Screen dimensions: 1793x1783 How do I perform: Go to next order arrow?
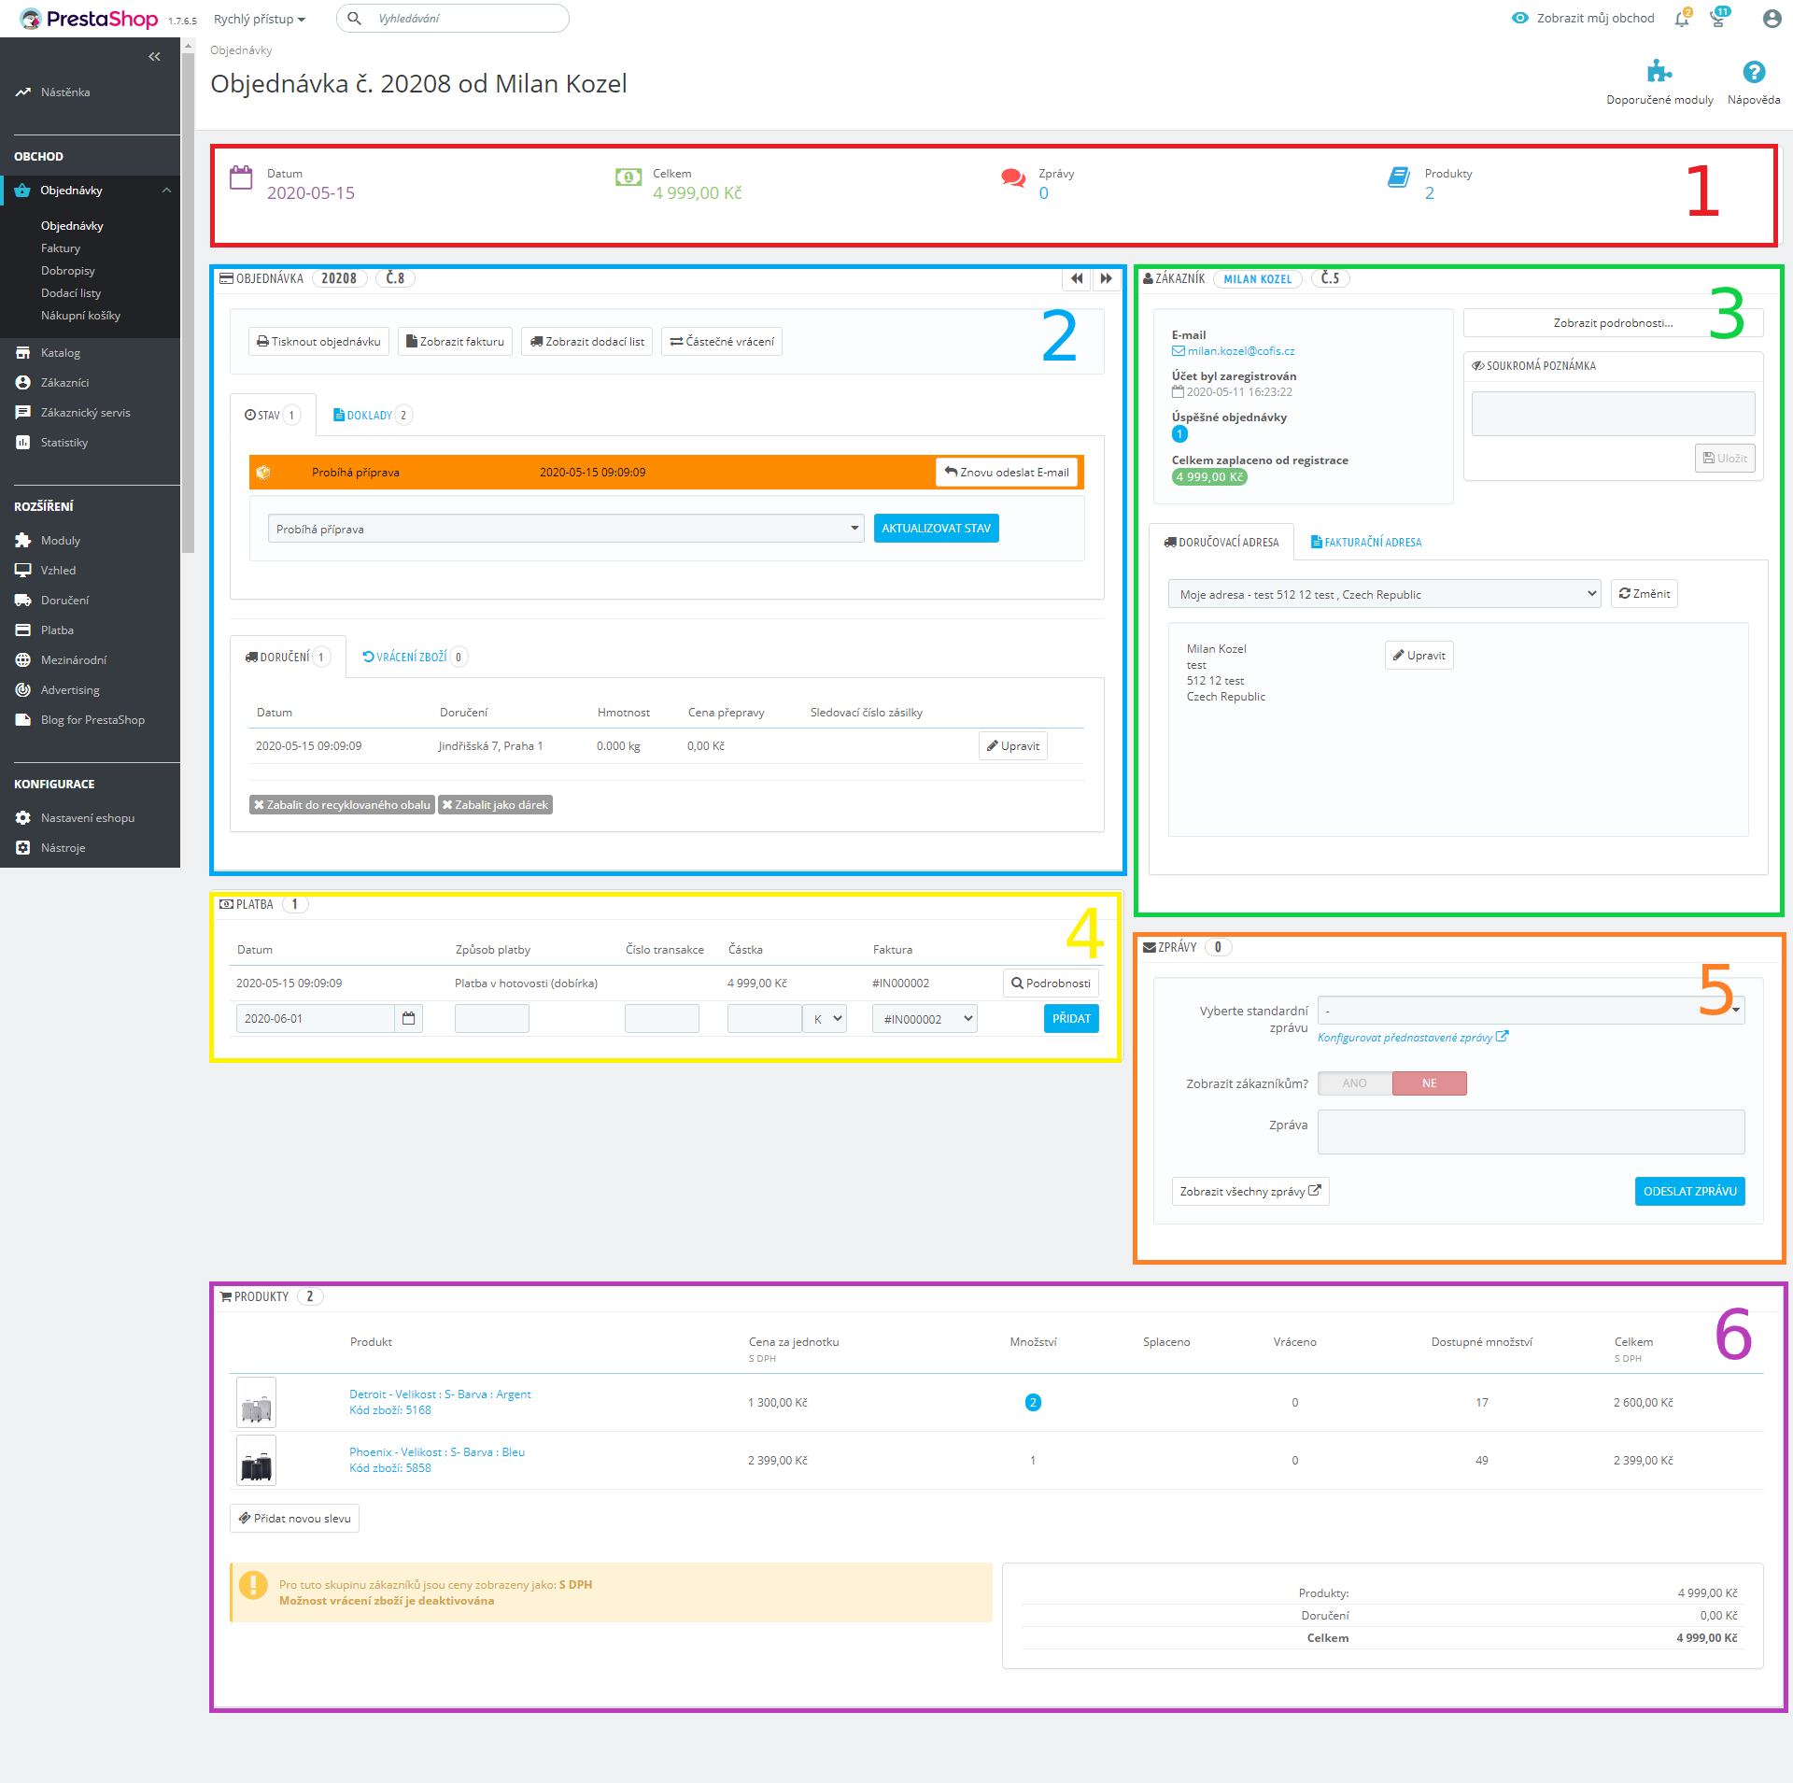(1106, 278)
